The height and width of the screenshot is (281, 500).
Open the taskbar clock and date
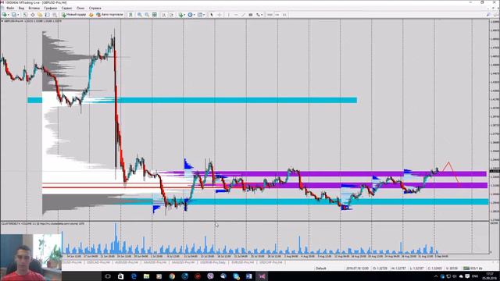(491, 276)
